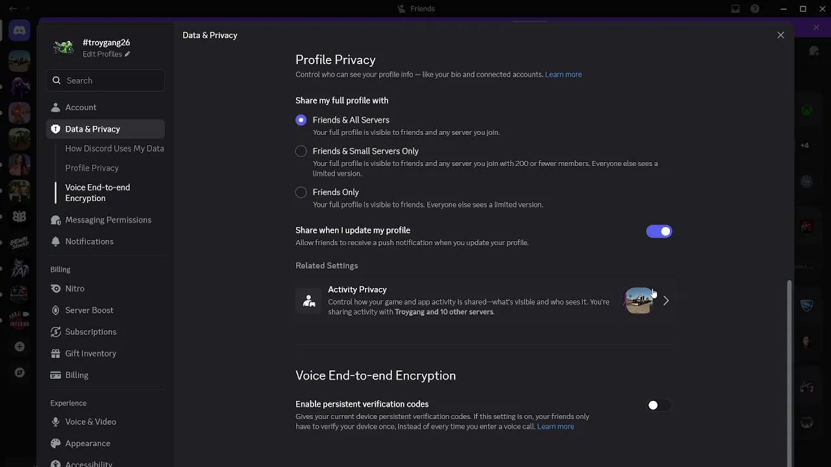
Task: Open Learn more link under Profile Privacy
Action: (563, 75)
